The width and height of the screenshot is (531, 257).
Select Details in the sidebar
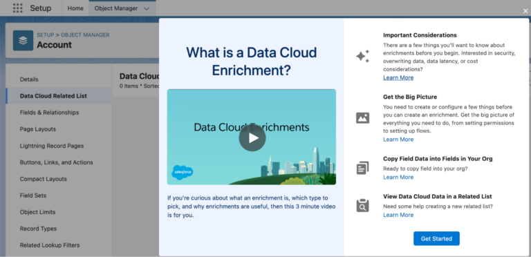pos(59,79)
